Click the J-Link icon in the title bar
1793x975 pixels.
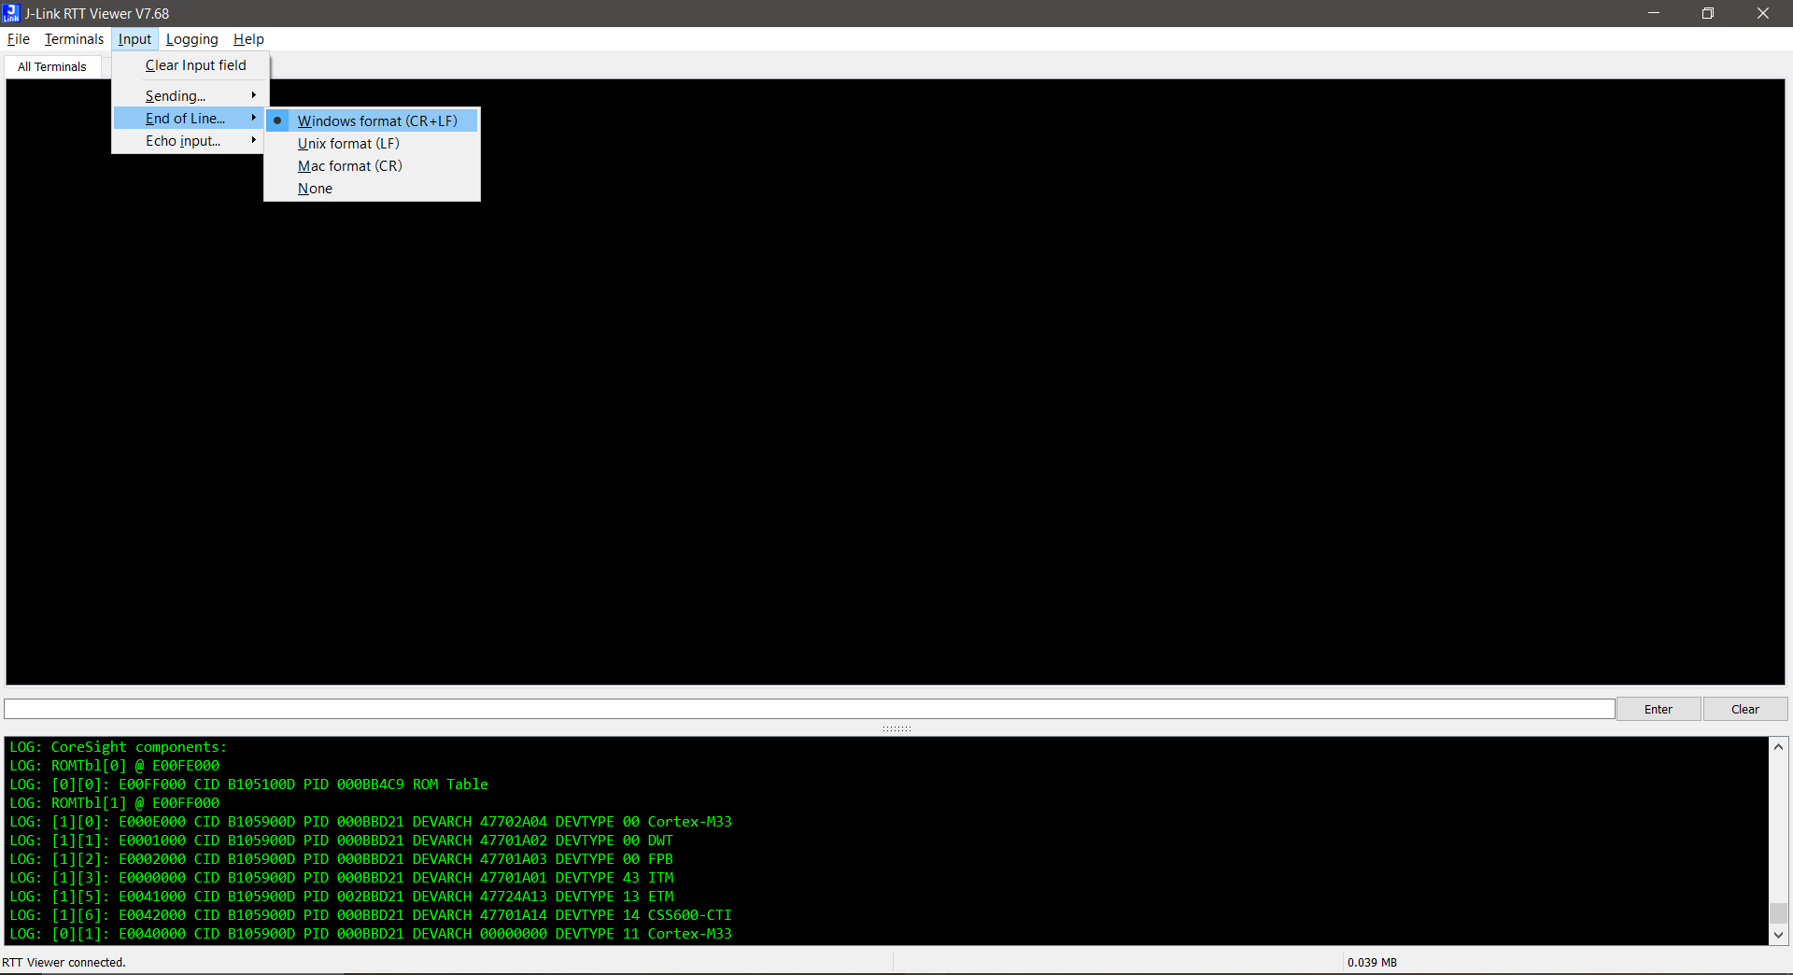[10, 12]
